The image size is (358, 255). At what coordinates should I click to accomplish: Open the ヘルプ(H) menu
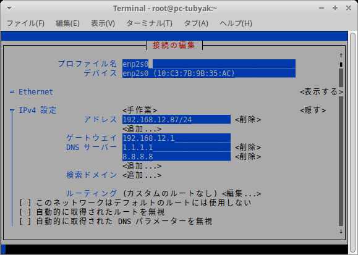click(236, 23)
